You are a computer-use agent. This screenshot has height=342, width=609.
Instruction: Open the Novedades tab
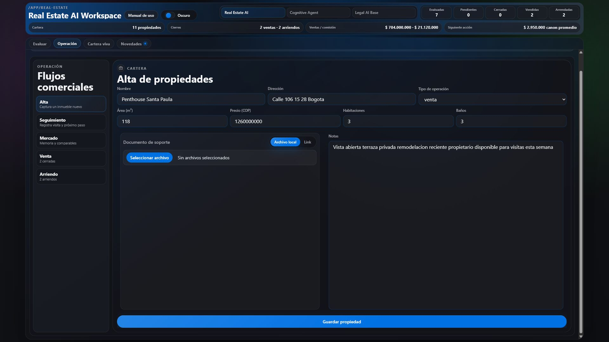134,44
